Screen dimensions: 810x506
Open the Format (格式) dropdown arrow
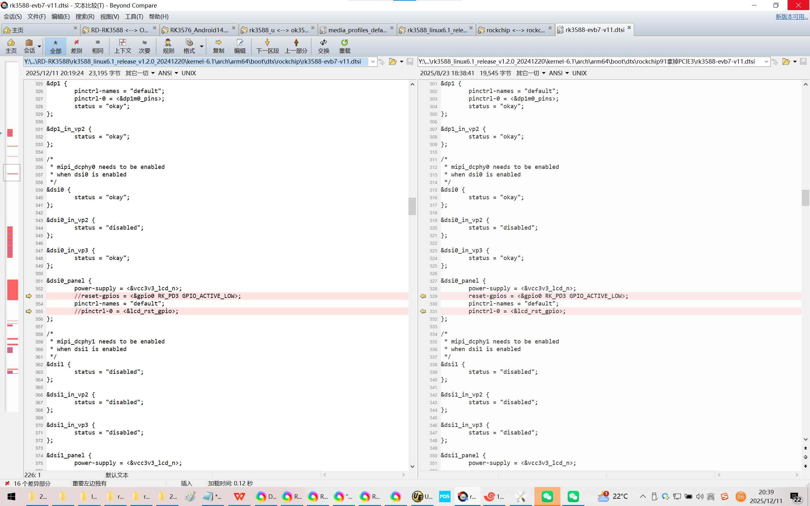point(202,46)
